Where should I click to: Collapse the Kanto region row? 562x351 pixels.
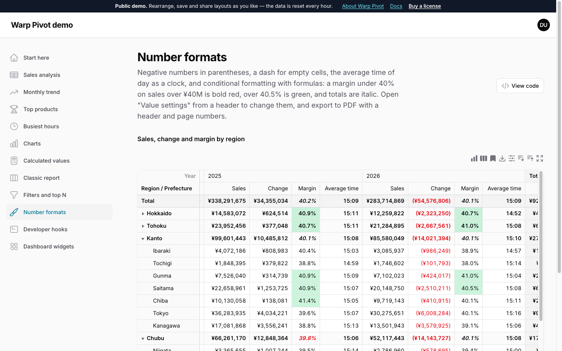pos(143,239)
